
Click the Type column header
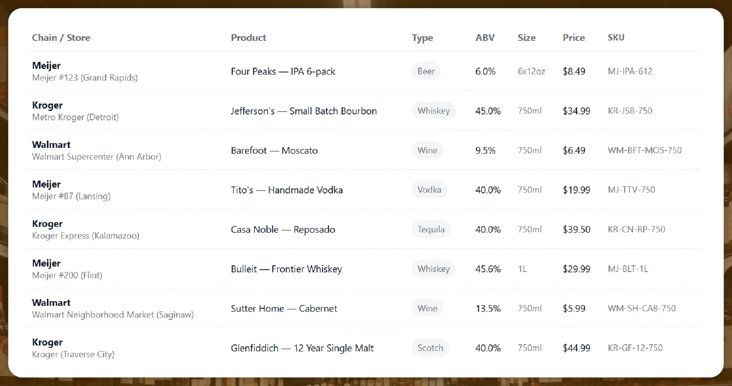pos(422,38)
